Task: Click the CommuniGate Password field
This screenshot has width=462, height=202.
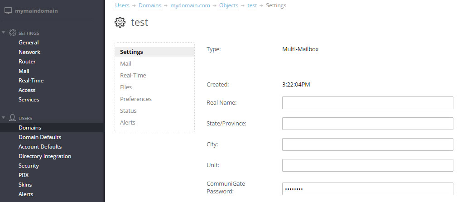Action: pos(367,189)
